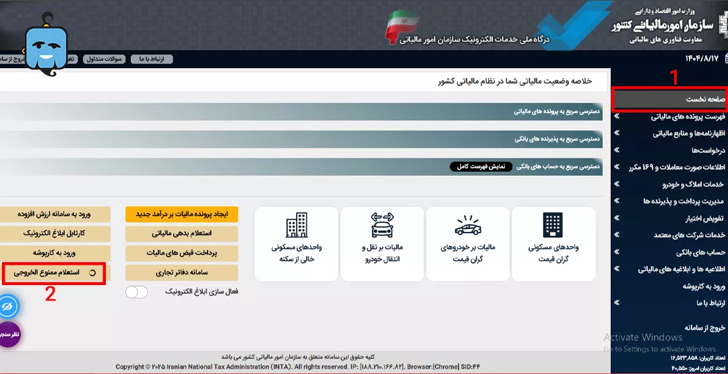The height and width of the screenshot is (374, 728).
Task: Open the vacant residential units buildings icon
Action: click(x=296, y=224)
